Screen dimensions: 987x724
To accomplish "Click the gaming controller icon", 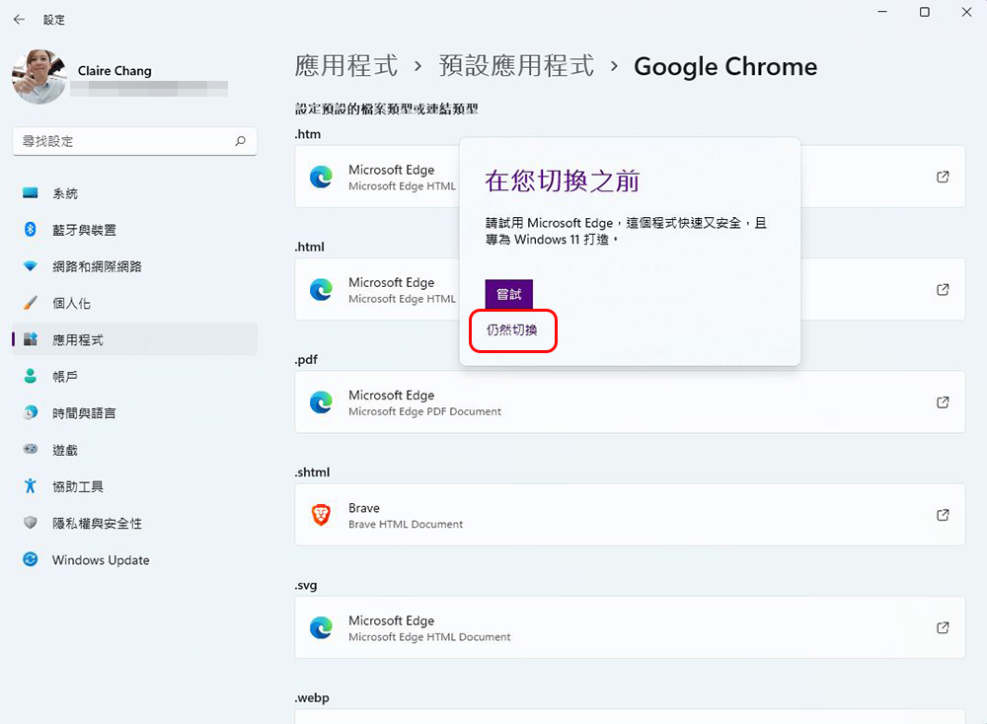I will tap(31, 449).
